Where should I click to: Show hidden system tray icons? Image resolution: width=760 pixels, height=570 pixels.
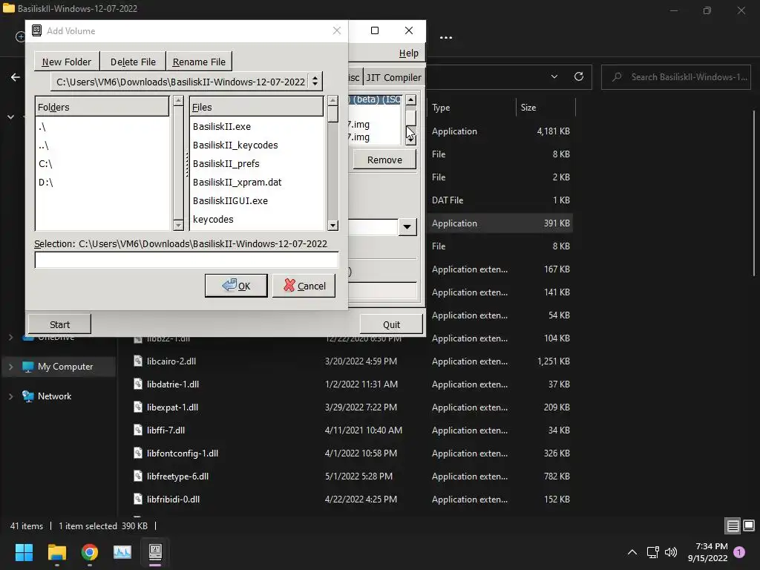pyautogui.click(x=632, y=552)
